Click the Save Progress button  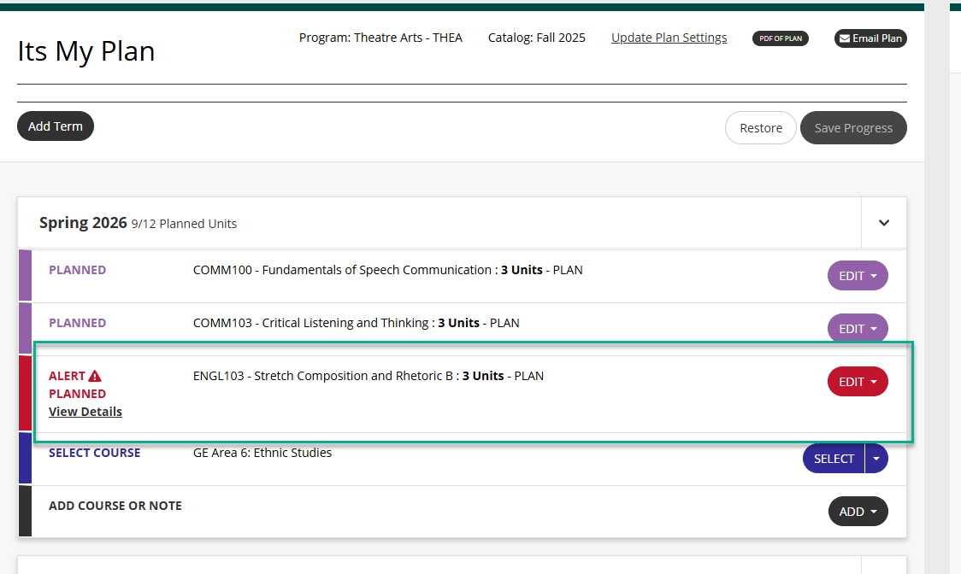click(852, 127)
